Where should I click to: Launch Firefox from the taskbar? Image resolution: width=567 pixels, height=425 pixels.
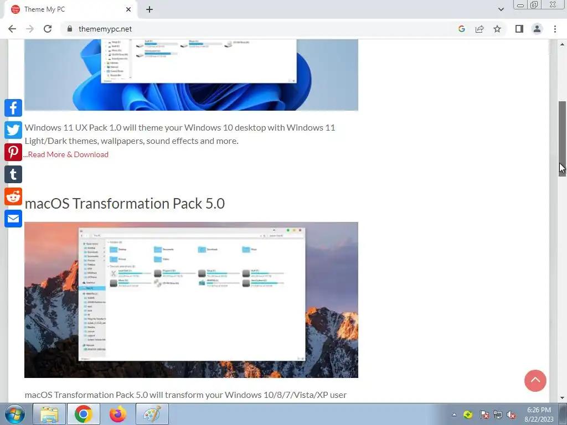(118, 414)
